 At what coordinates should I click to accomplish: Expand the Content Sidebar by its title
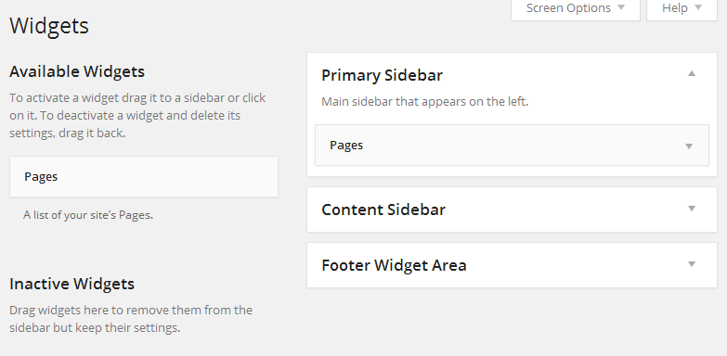click(383, 210)
